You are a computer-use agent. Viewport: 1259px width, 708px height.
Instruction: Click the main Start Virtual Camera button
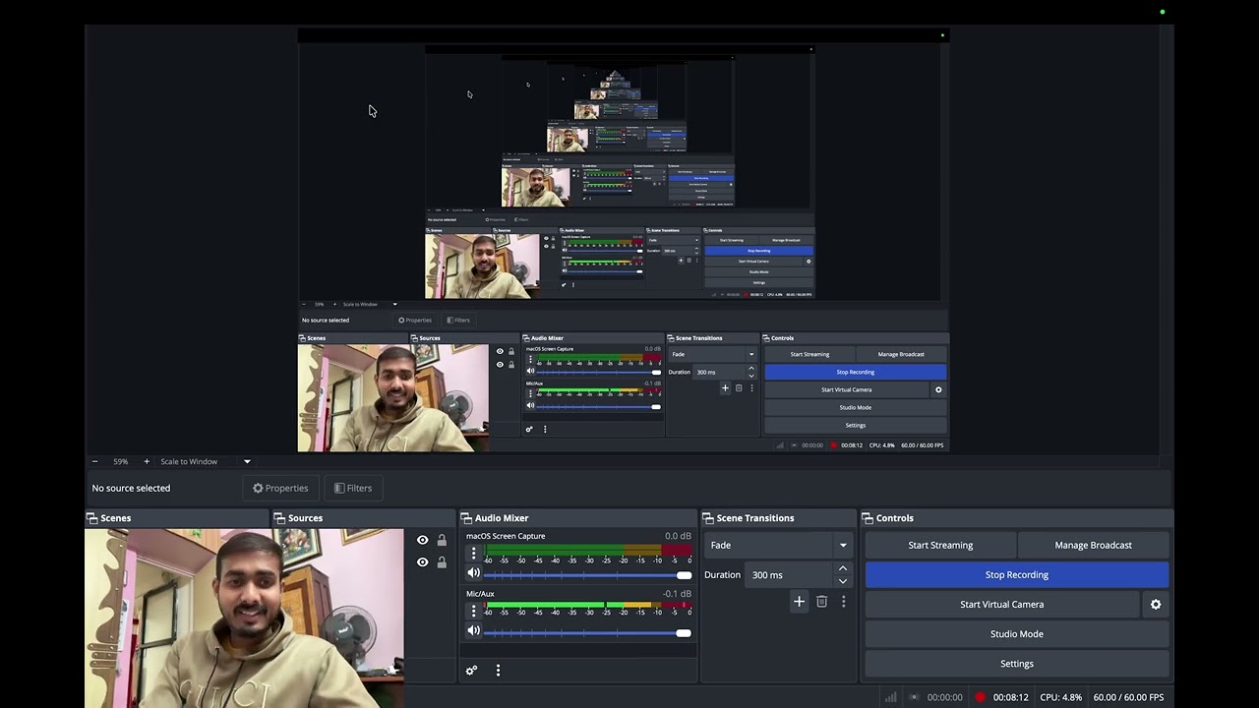click(1002, 604)
